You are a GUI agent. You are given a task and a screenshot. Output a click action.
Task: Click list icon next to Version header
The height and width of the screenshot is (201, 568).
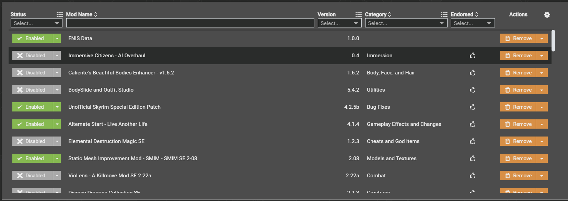(358, 14)
